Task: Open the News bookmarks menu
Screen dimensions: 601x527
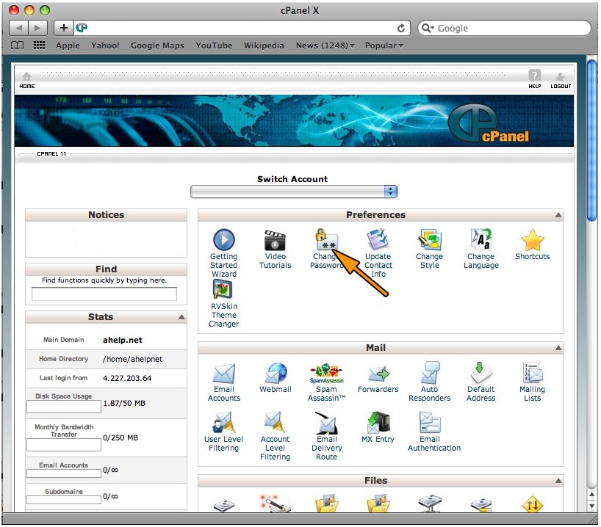Action: [325, 46]
